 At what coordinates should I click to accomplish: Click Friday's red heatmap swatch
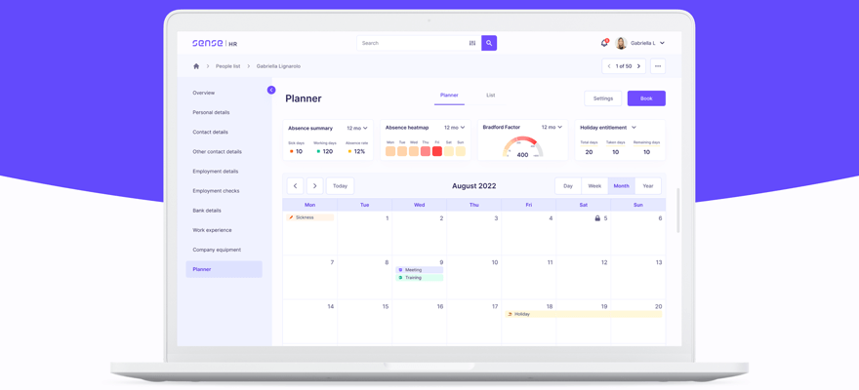pyautogui.click(x=437, y=151)
